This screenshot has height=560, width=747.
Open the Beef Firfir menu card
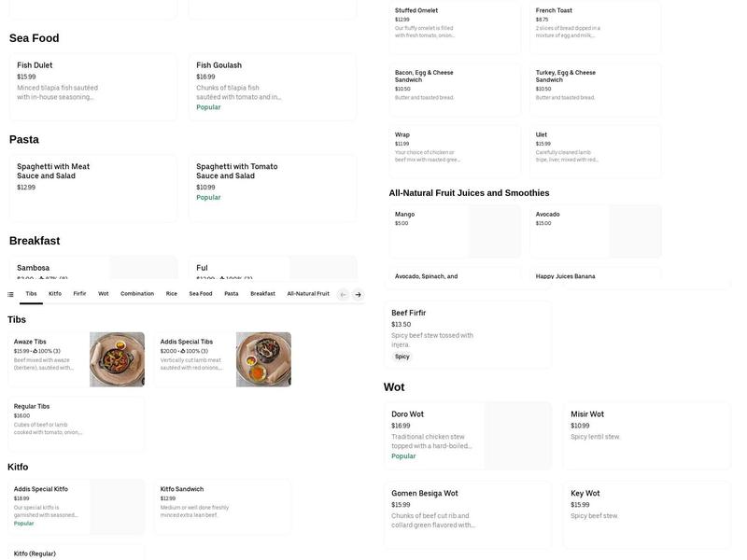tap(467, 333)
